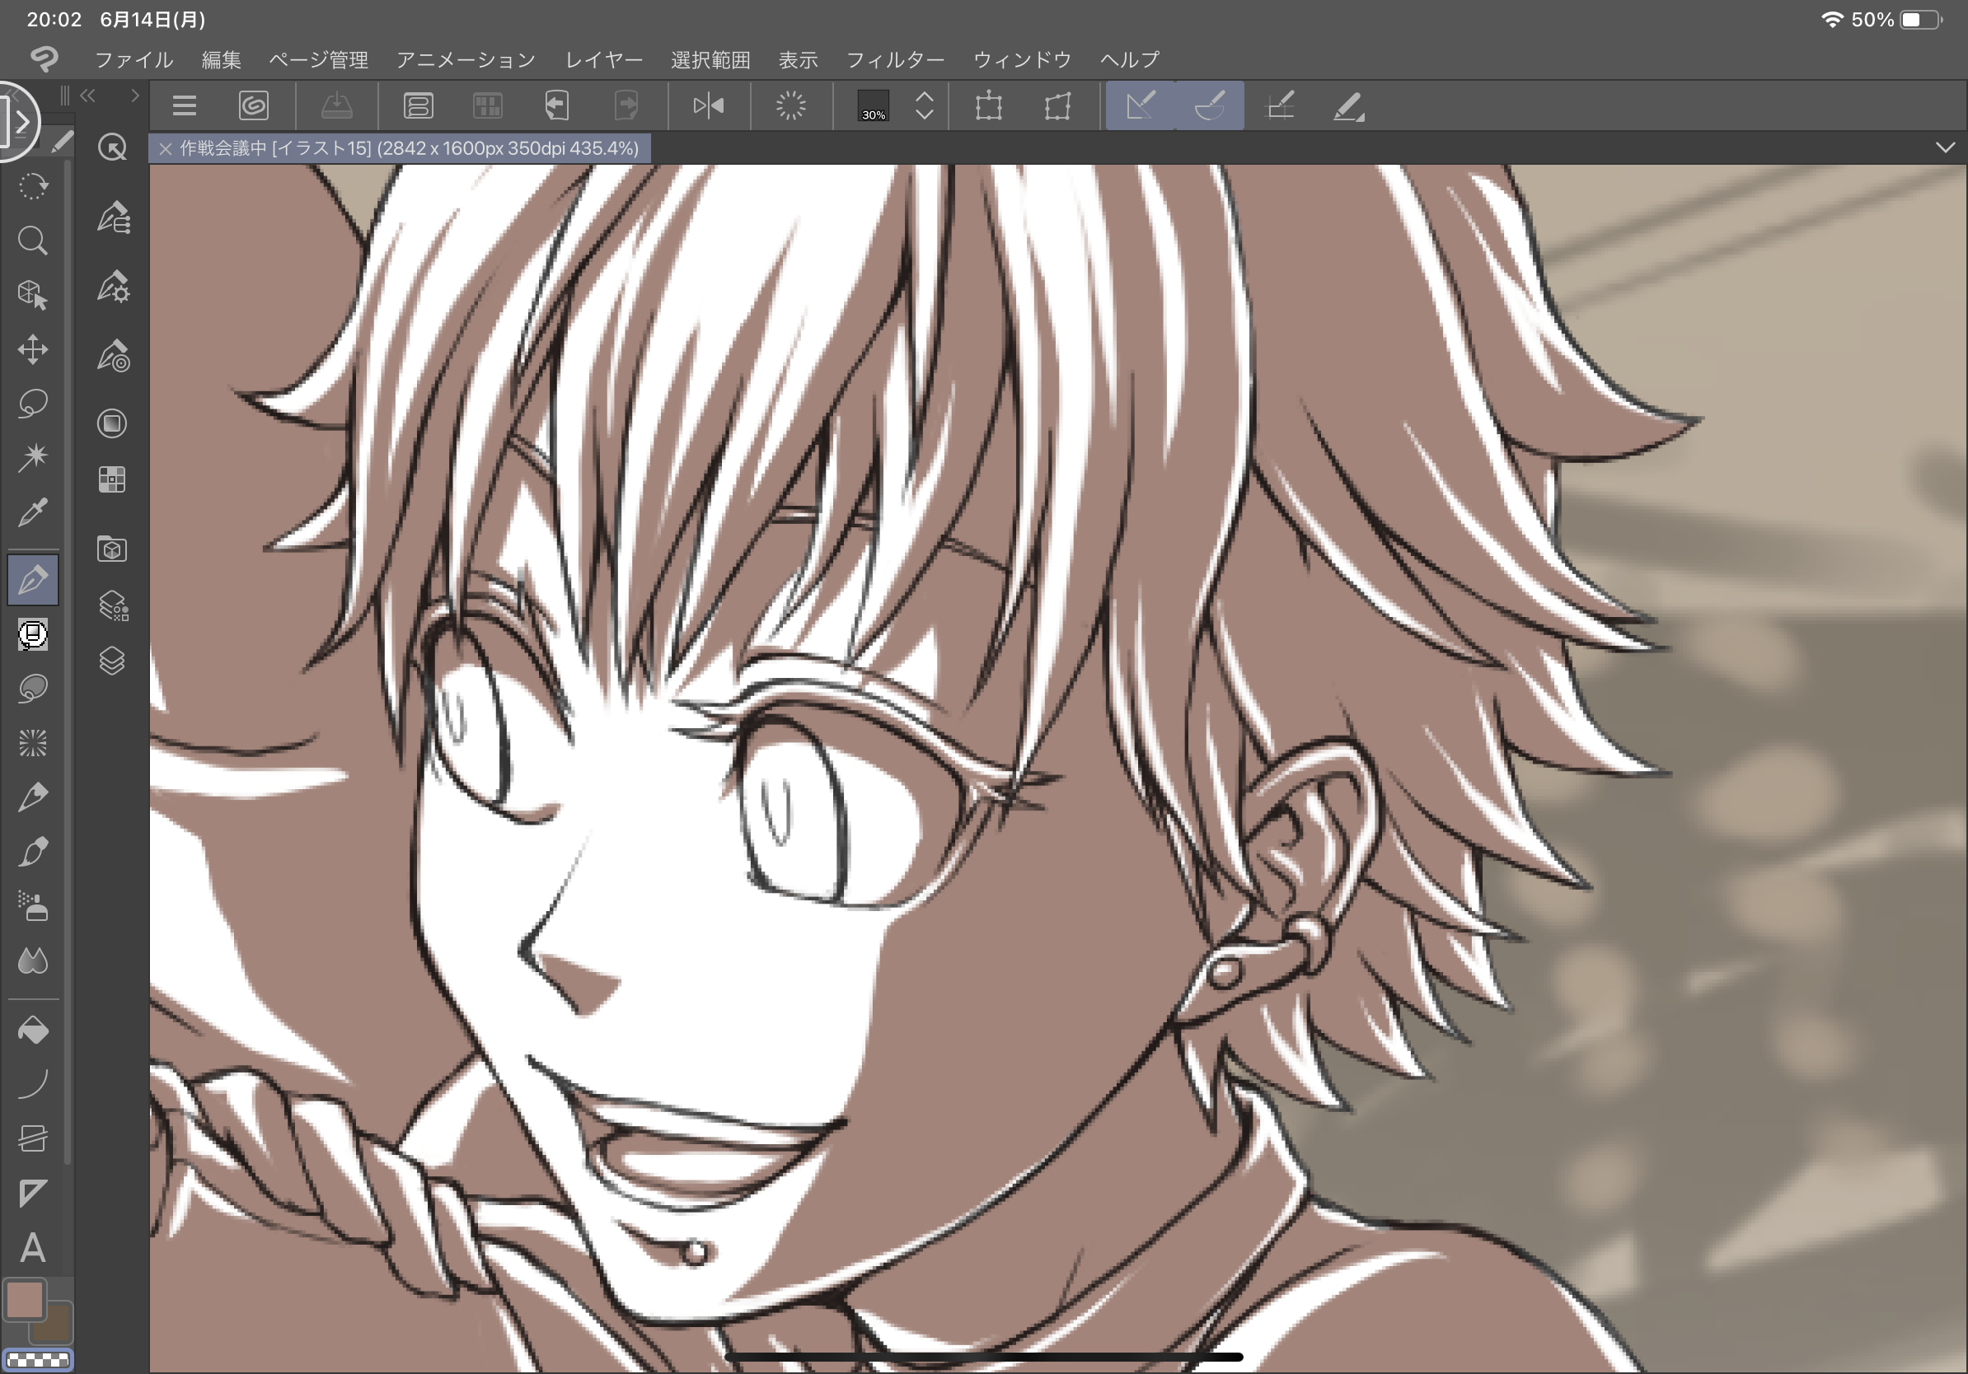Expand the canvas tab list chevron
The image size is (1968, 1374).
point(1945,147)
